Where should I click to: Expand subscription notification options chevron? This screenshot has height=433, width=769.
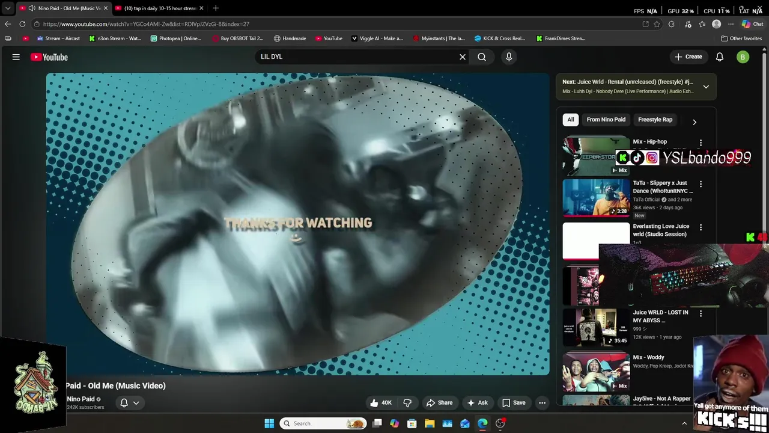[136, 403]
